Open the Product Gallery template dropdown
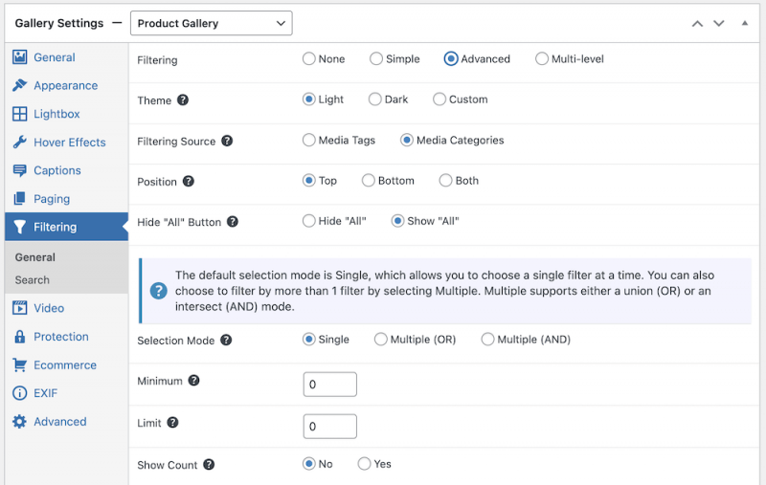The image size is (766, 485). [x=211, y=23]
